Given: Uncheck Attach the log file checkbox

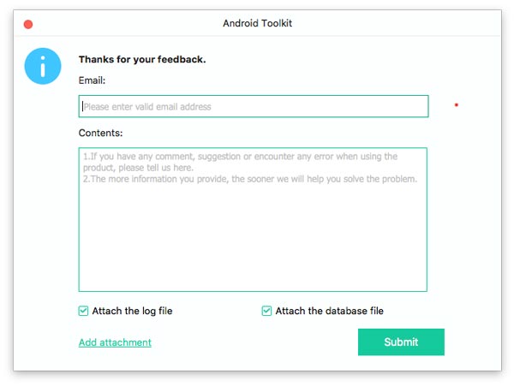Looking at the screenshot, I should point(83,311).
